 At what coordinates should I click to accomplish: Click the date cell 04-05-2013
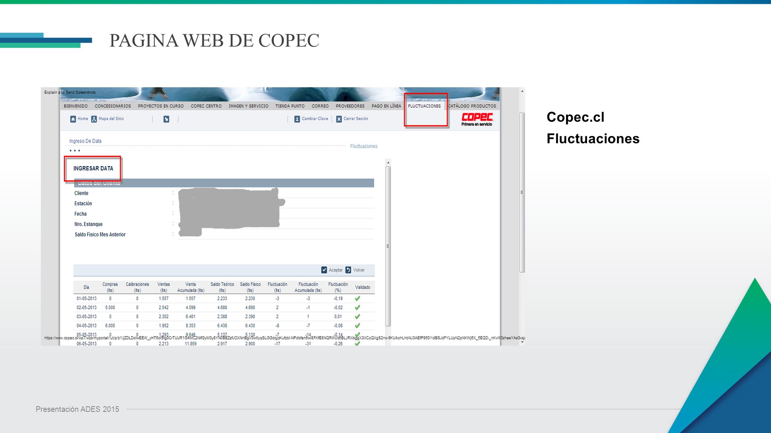[x=87, y=326]
